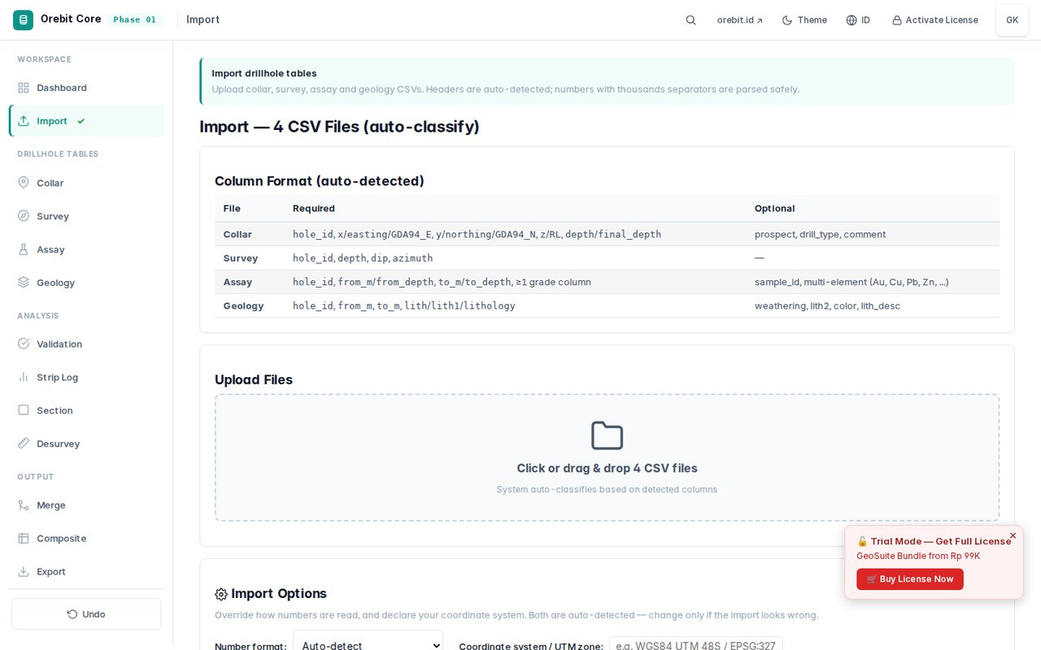The image size is (1041, 650).
Task: Open the Survey table
Action: pyautogui.click(x=86, y=216)
